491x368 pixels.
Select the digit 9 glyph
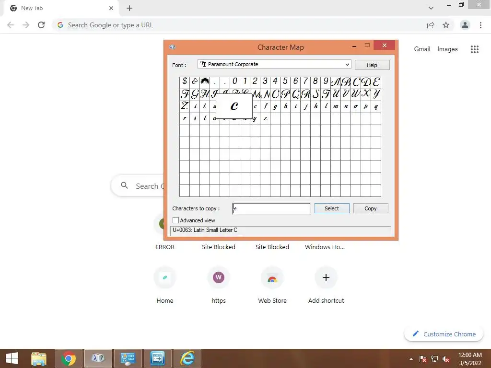coord(326,81)
